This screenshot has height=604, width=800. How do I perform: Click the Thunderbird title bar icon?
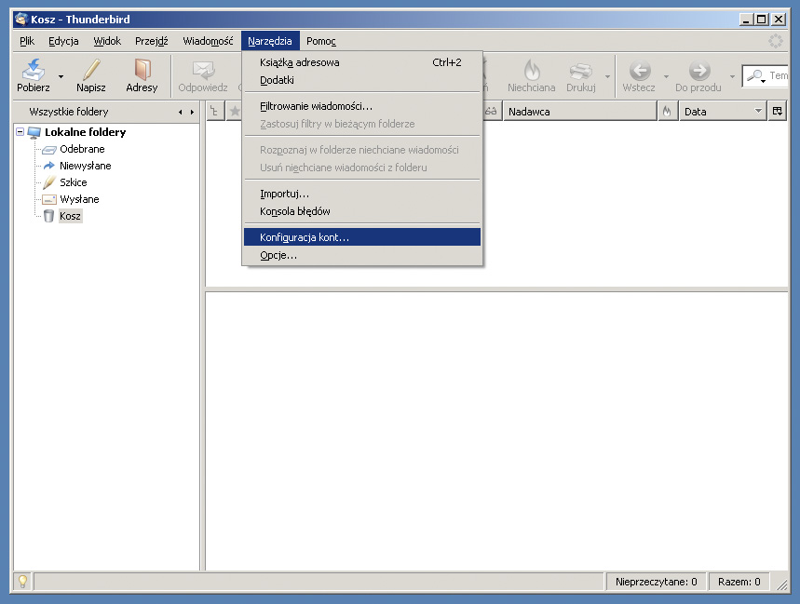[21, 20]
